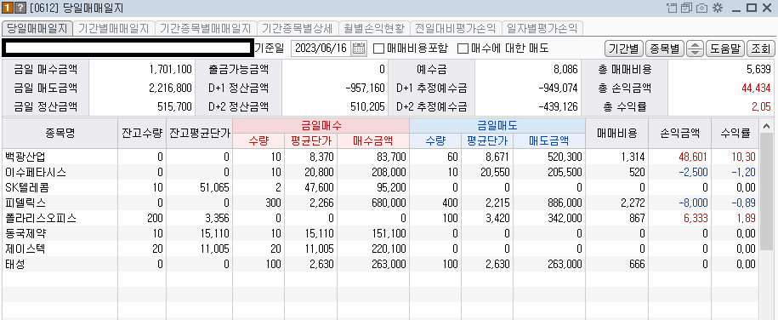The width and height of the screenshot is (778, 320).
Task: Click 태성 buy amount 263,000
Action: 389,265
